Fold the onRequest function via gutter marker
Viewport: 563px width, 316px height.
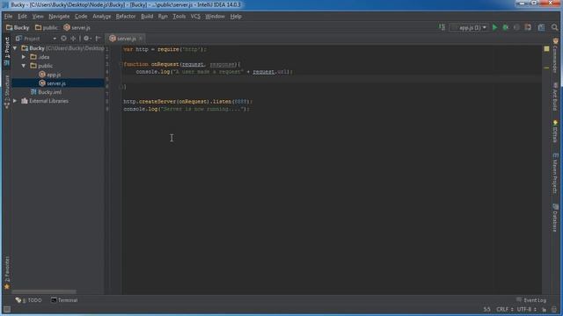pos(121,64)
